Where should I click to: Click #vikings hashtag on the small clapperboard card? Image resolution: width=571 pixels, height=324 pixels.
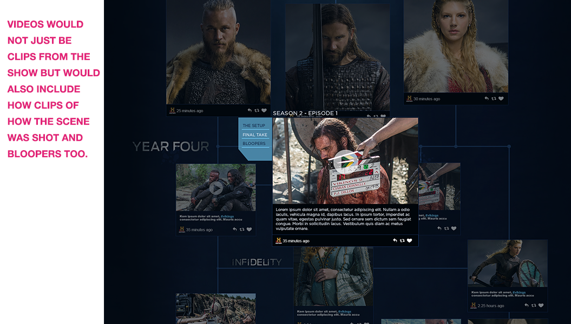[x=432, y=215]
